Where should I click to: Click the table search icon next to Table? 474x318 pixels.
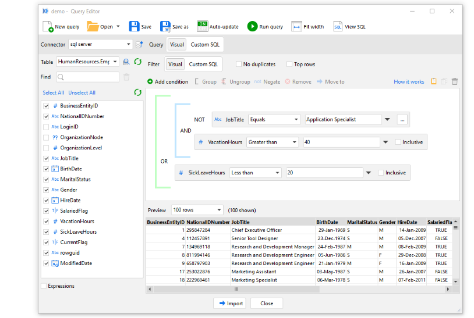coord(126,62)
